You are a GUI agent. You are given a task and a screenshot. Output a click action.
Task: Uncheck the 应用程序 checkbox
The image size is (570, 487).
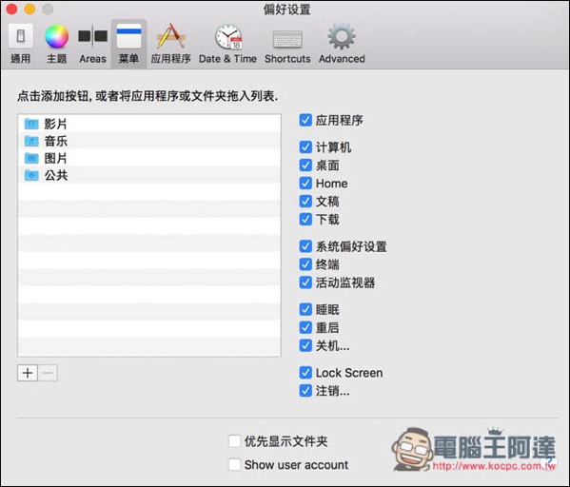(305, 120)
